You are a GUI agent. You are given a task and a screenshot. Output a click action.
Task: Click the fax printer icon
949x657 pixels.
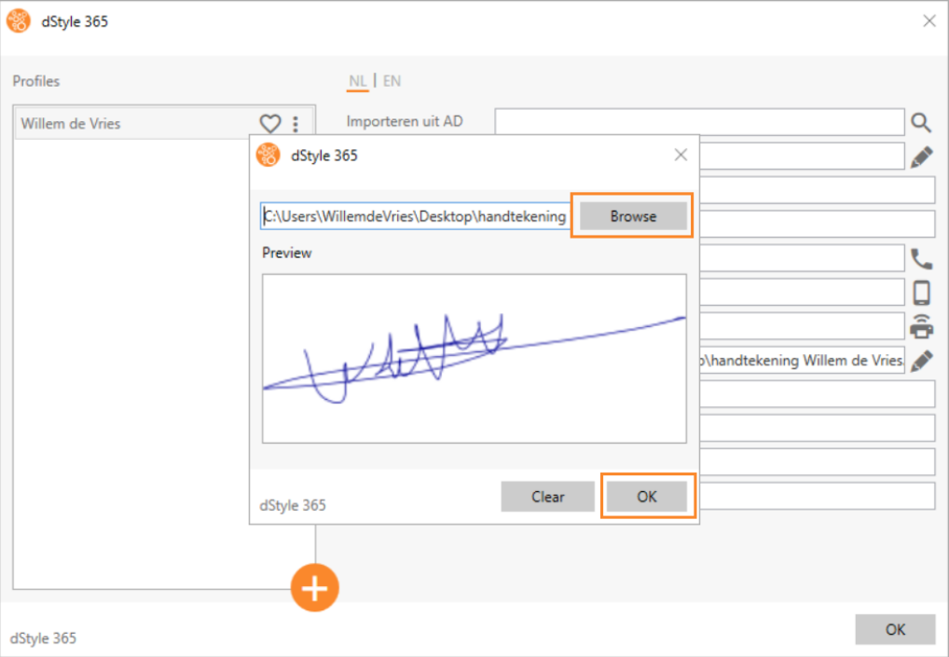tap(921, 327)
